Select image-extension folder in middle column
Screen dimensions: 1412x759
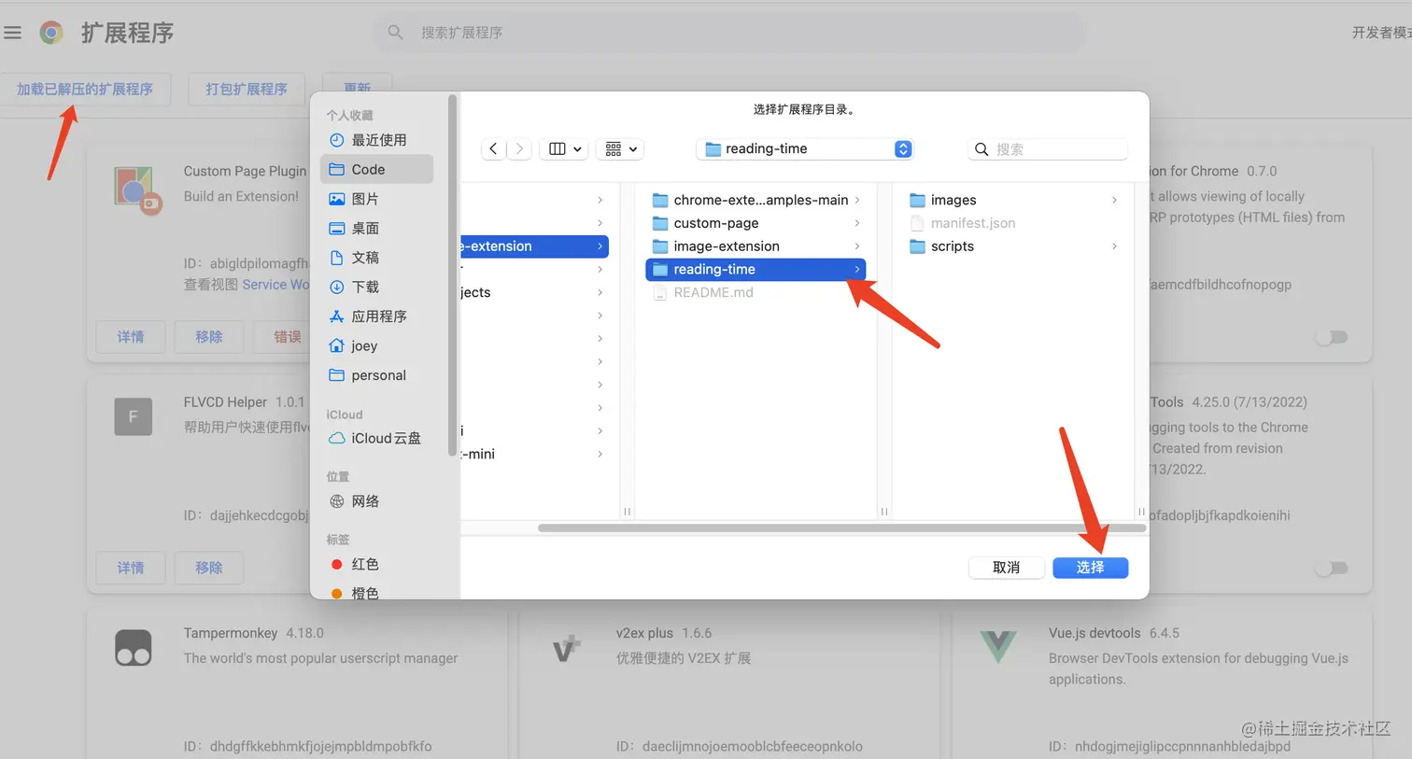(x=755, y=246)
